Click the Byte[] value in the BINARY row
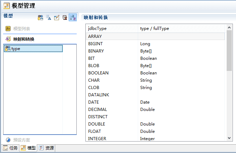The width and height of the screenshot is (236, 153). point(146,51)
